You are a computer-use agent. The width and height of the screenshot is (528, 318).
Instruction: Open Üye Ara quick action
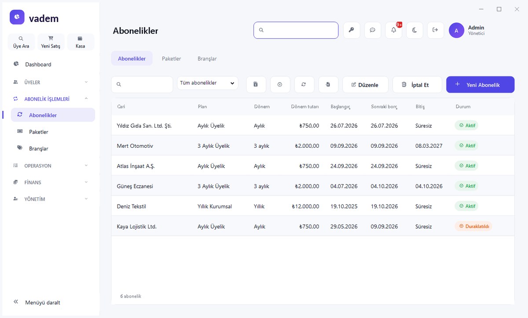(x=21, y=42)
